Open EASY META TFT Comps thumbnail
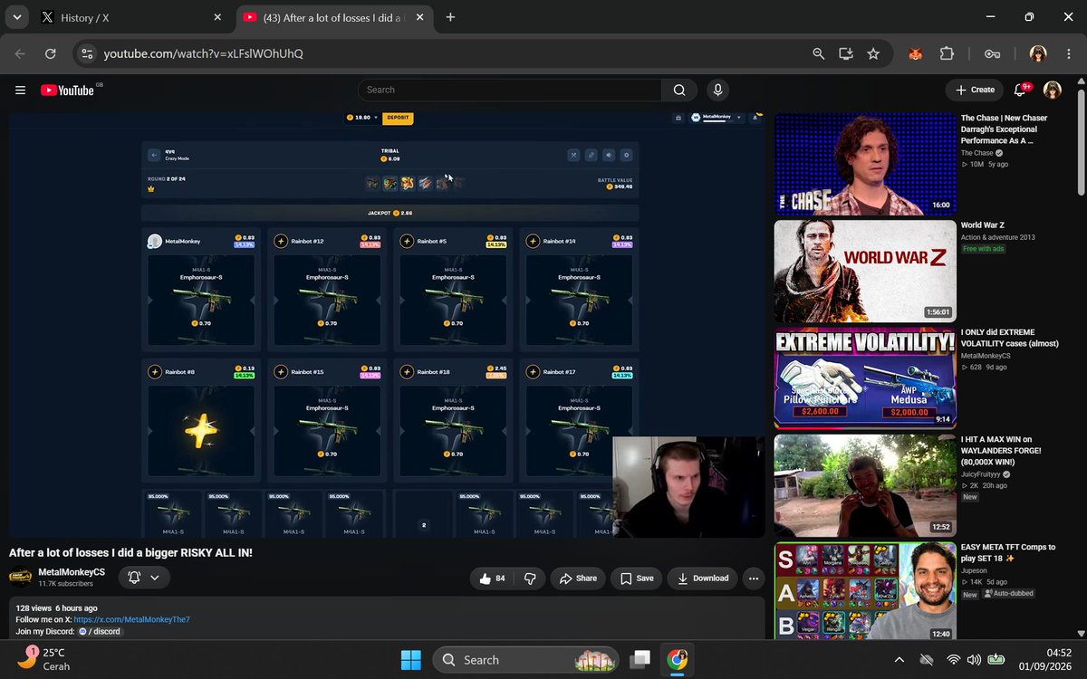 (x=865, y=591)
